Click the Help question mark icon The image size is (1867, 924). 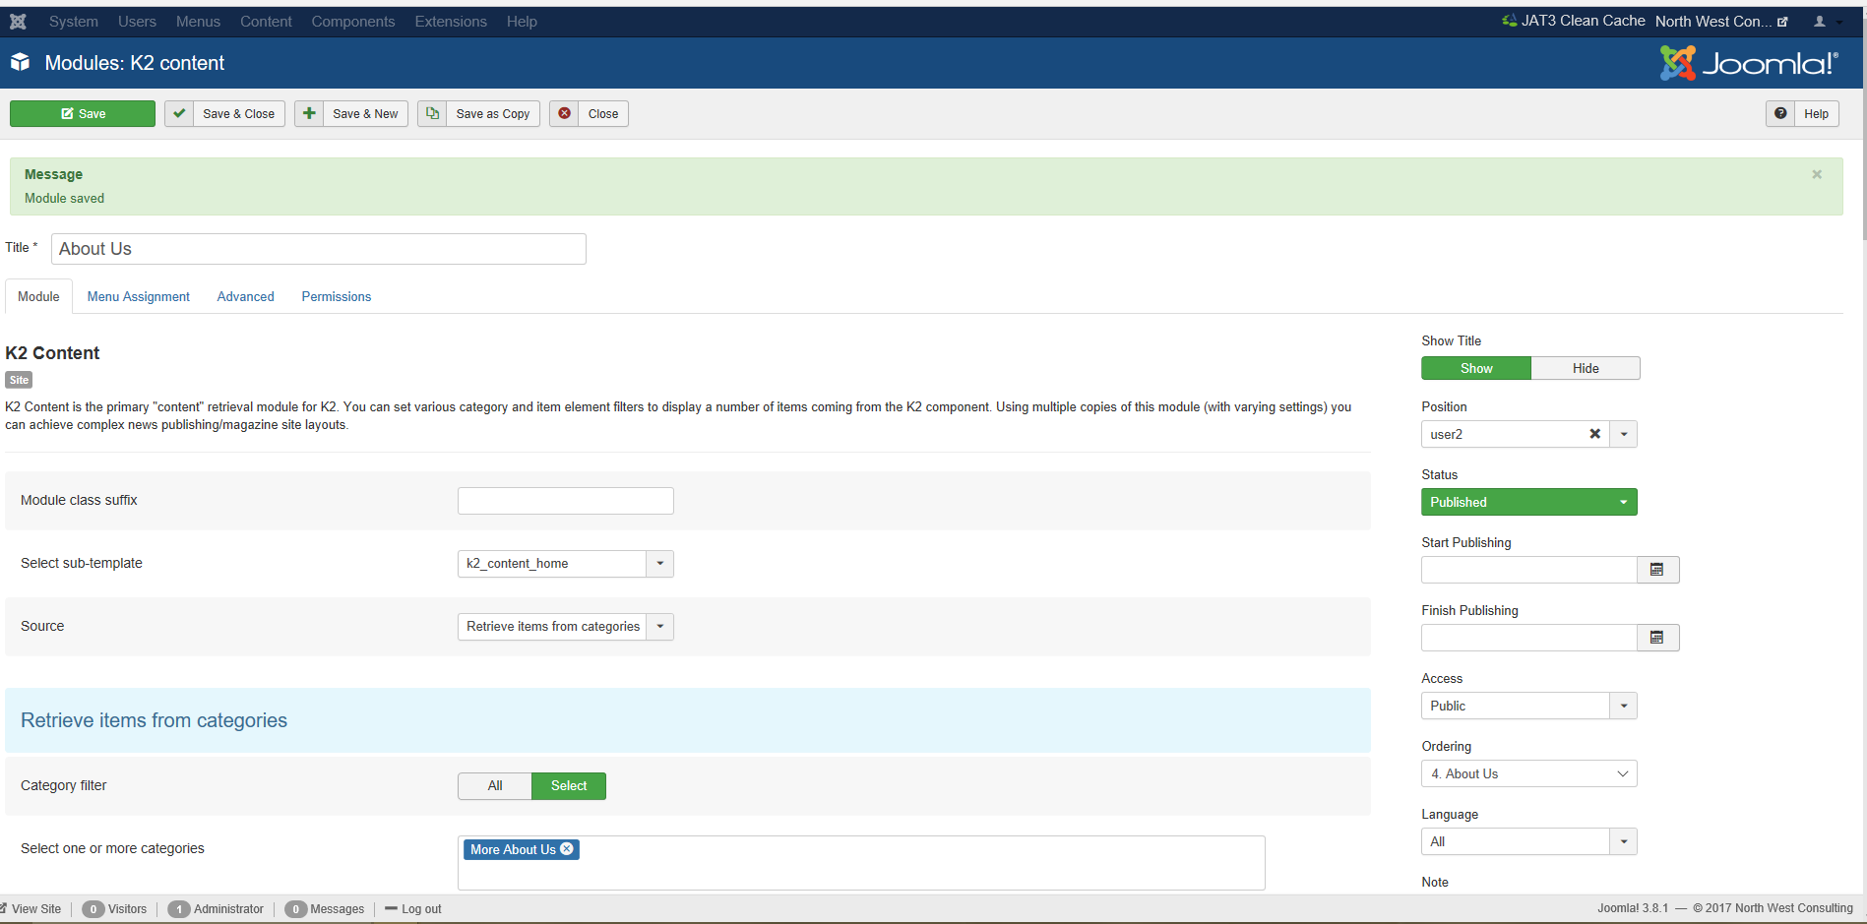click(x=1780, y=114)
